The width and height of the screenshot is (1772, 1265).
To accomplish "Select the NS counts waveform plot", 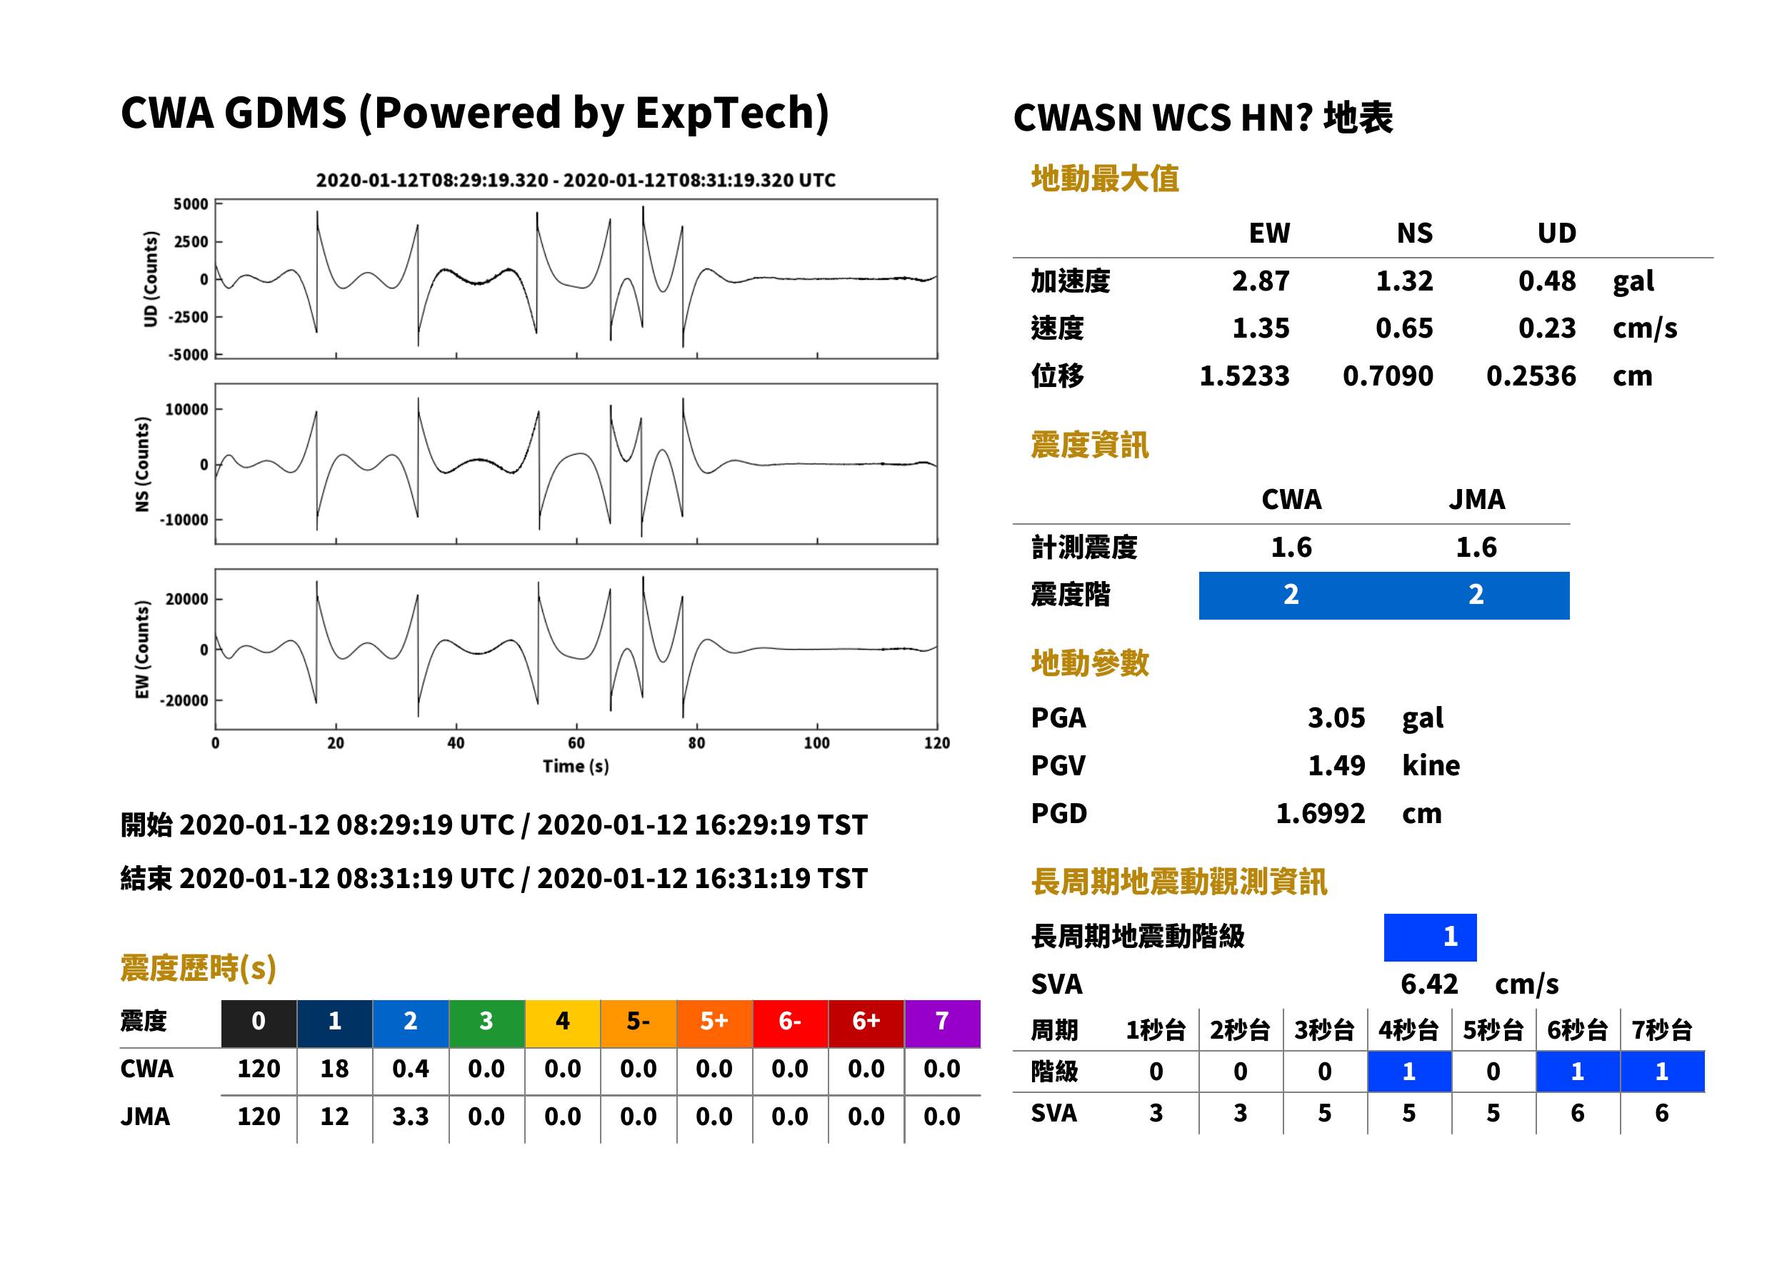I will 576,463.
